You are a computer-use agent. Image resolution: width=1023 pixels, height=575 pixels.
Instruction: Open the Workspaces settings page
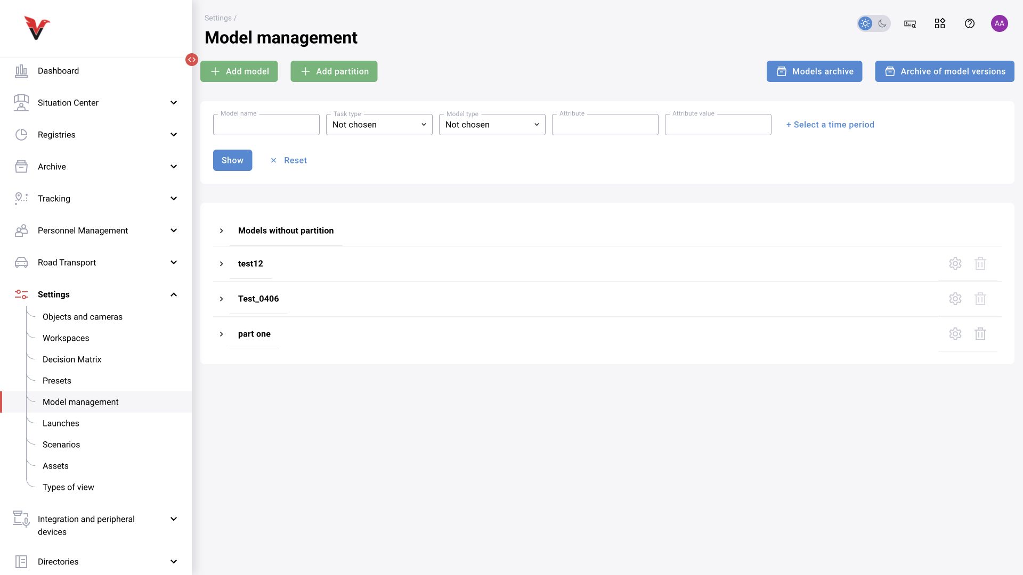point(66,338)
